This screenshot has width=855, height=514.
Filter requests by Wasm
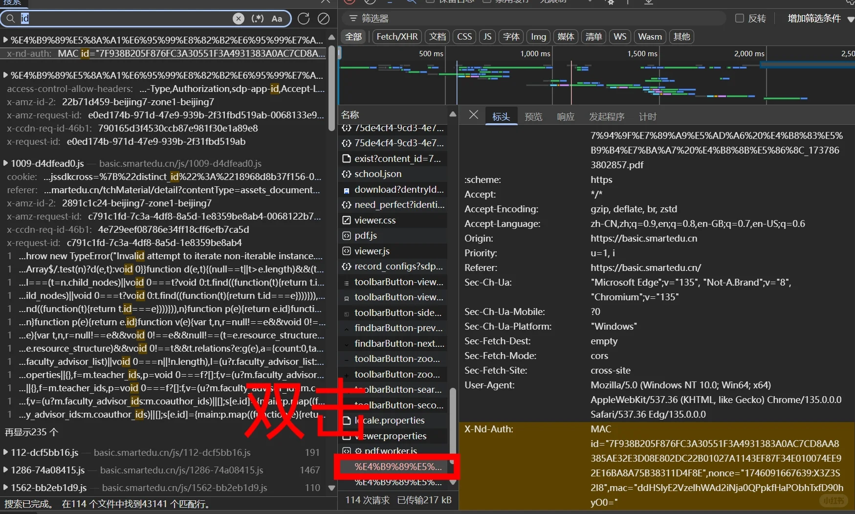point(650,37)
